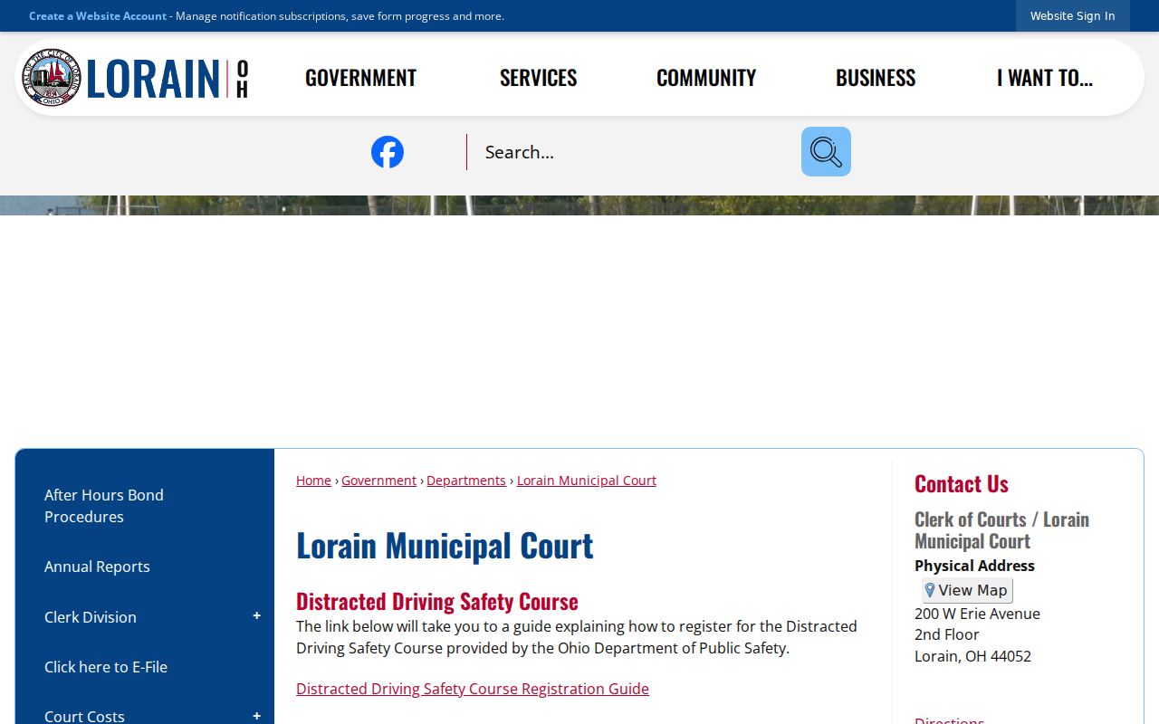Go to Government breadcrumb link

(378, 481)
